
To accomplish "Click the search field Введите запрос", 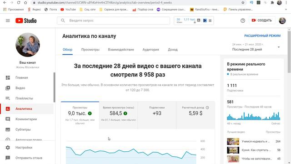I will point(113,20).
